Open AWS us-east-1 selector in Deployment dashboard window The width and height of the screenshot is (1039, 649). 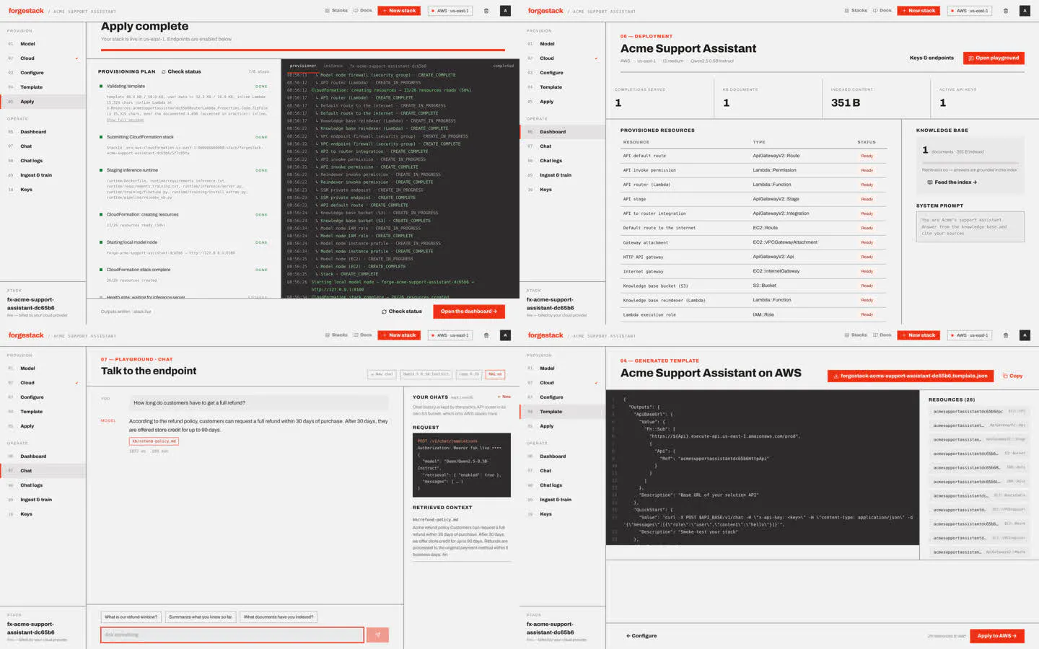[970, 11]
